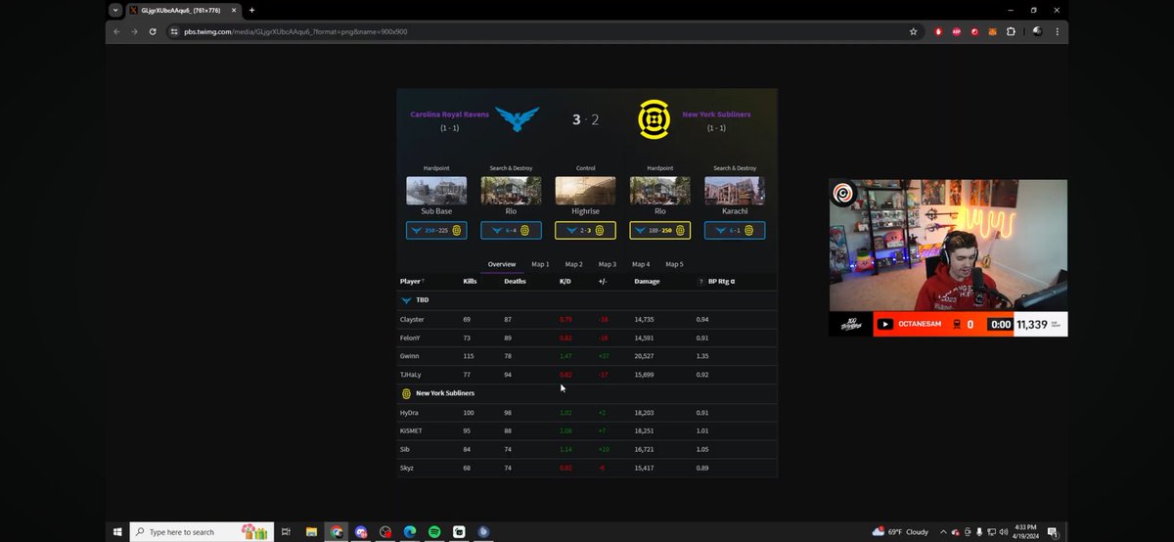Switch to the Map 1 tab
The image size is (1174, 542).
coord(540,264)
